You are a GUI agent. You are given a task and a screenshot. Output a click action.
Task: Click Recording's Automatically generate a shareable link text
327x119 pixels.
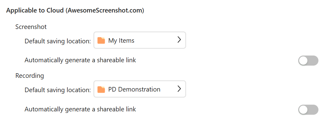(80, 109)
